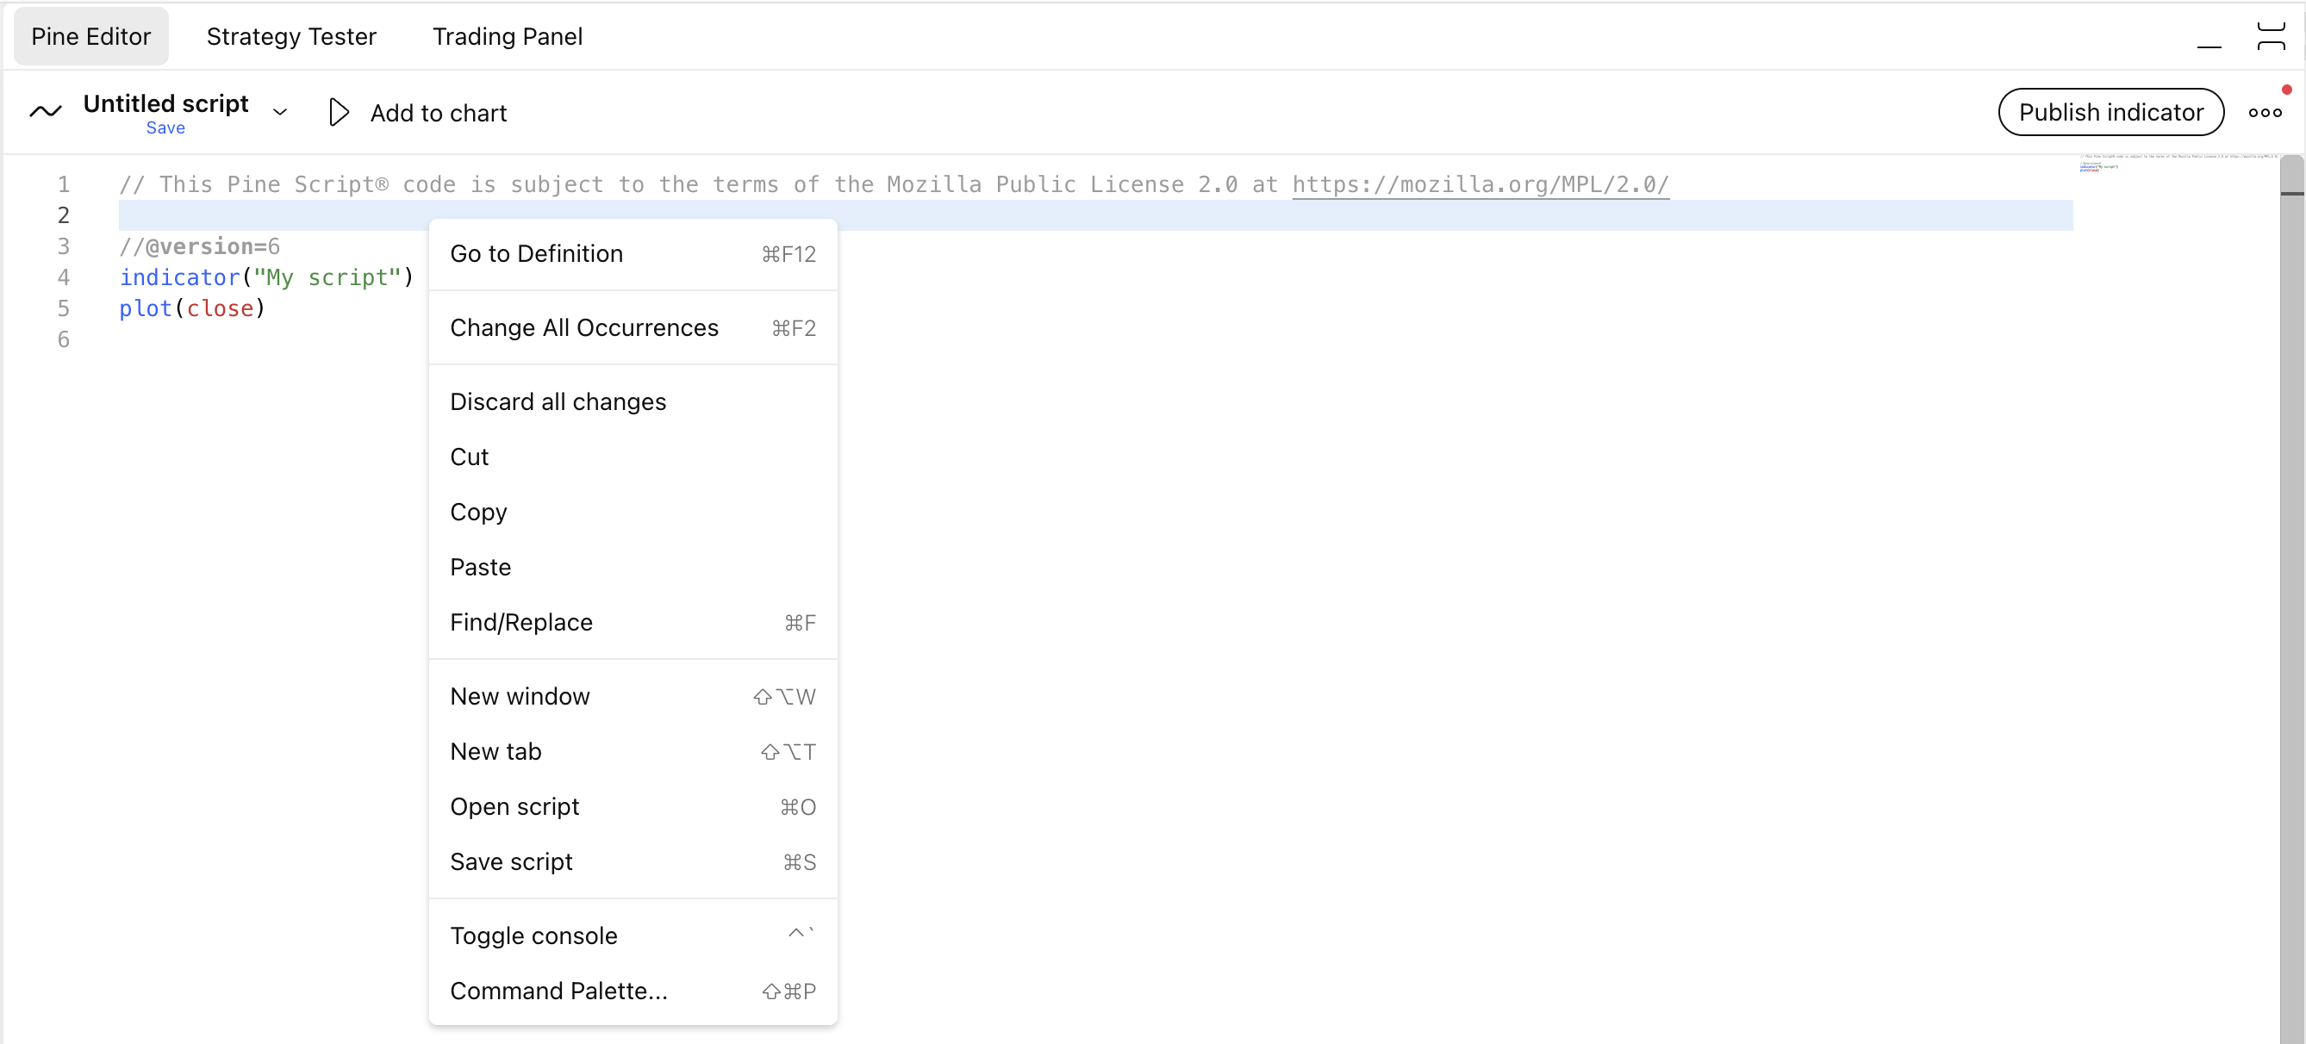Image resolution: width=2306 pixels, height=1044 pixels.
Task: Open the three-dots more options menu
Action: [2264, 113]
